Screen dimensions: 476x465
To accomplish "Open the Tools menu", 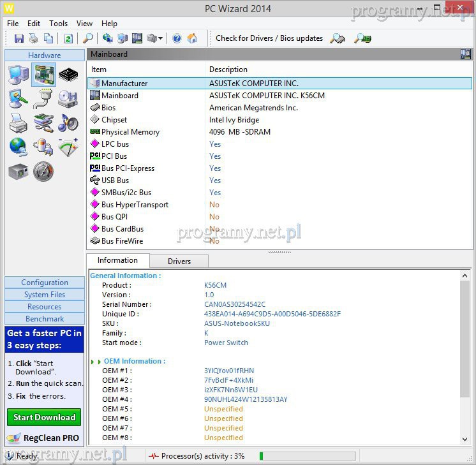I will point(58,24).
